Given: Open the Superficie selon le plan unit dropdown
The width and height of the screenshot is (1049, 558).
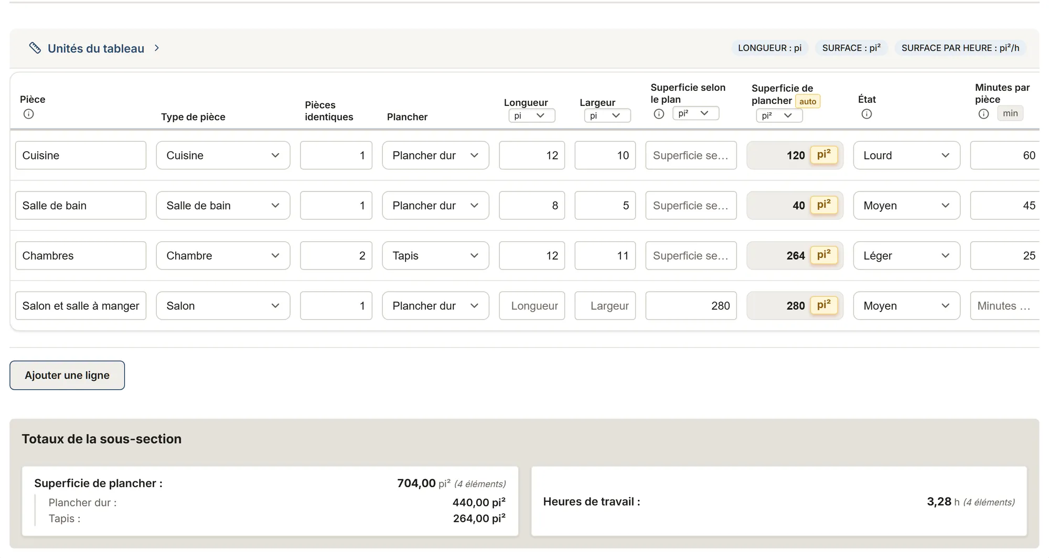Looking at the screenshot, I should (695, 113).
